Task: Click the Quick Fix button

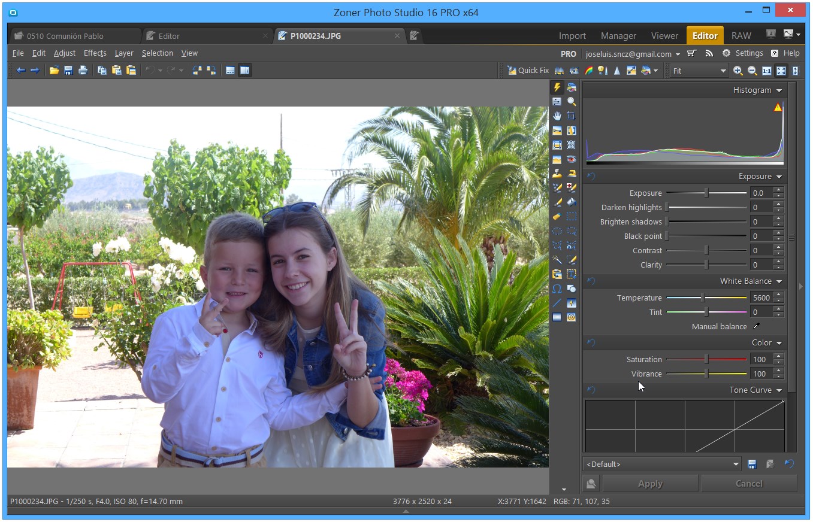Action: (x=528, y=71)
